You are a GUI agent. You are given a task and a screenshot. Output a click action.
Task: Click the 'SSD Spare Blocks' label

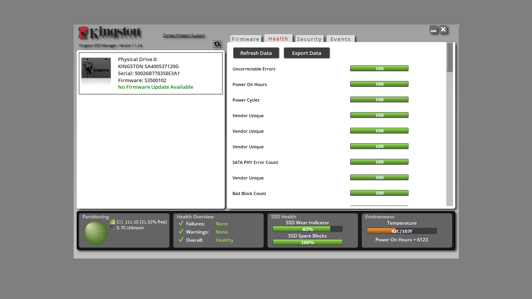307,236
